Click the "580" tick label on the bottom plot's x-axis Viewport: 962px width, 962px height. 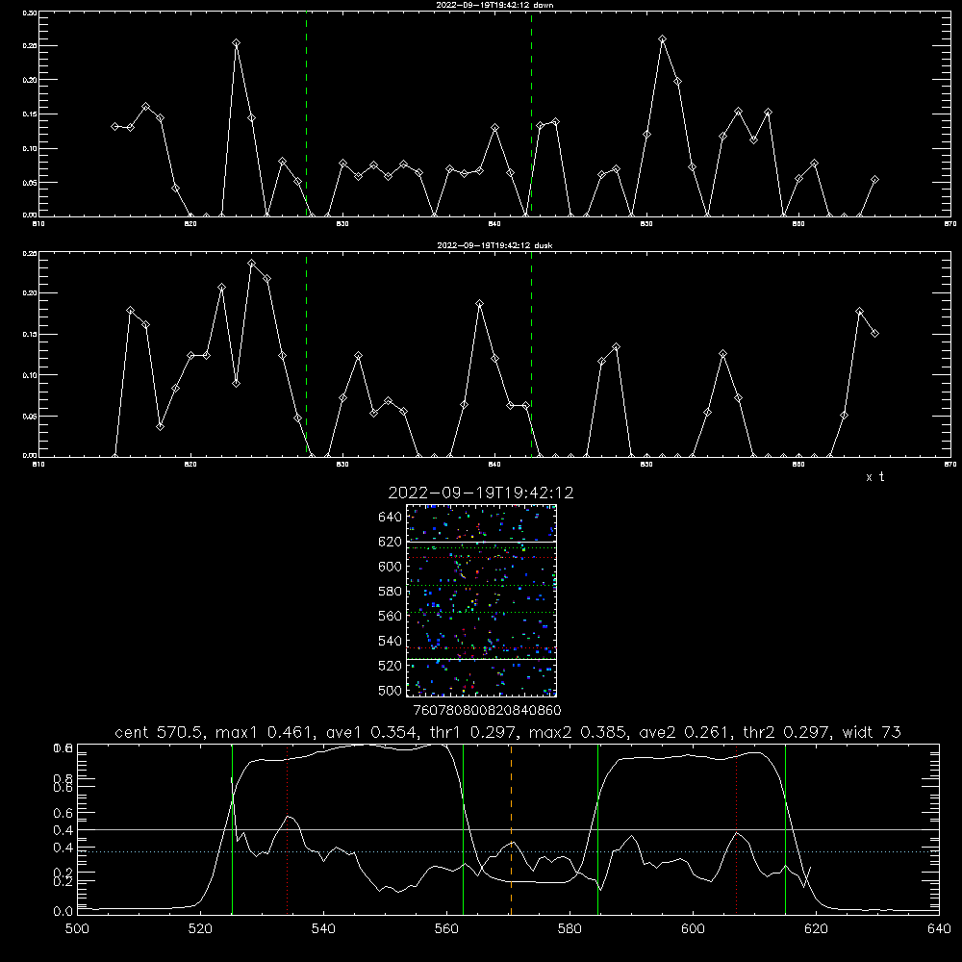click(x=570, y=929)
